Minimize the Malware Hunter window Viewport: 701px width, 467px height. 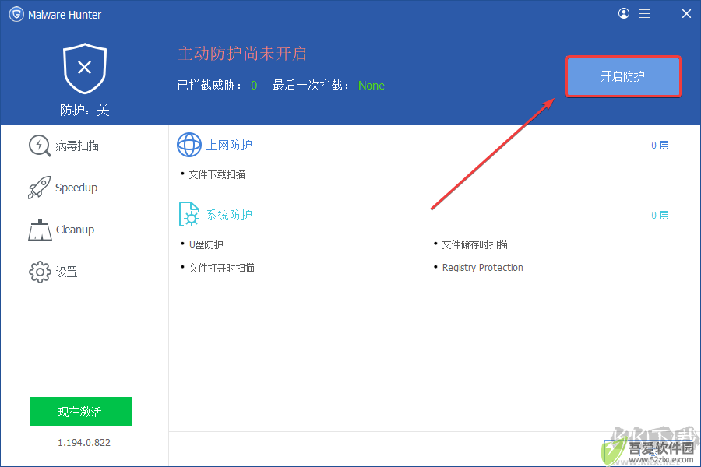point(665,14)
